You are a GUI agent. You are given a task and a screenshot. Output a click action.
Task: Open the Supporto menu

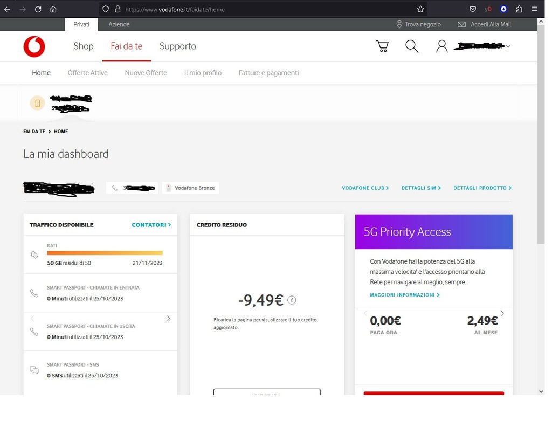(177, 46)
